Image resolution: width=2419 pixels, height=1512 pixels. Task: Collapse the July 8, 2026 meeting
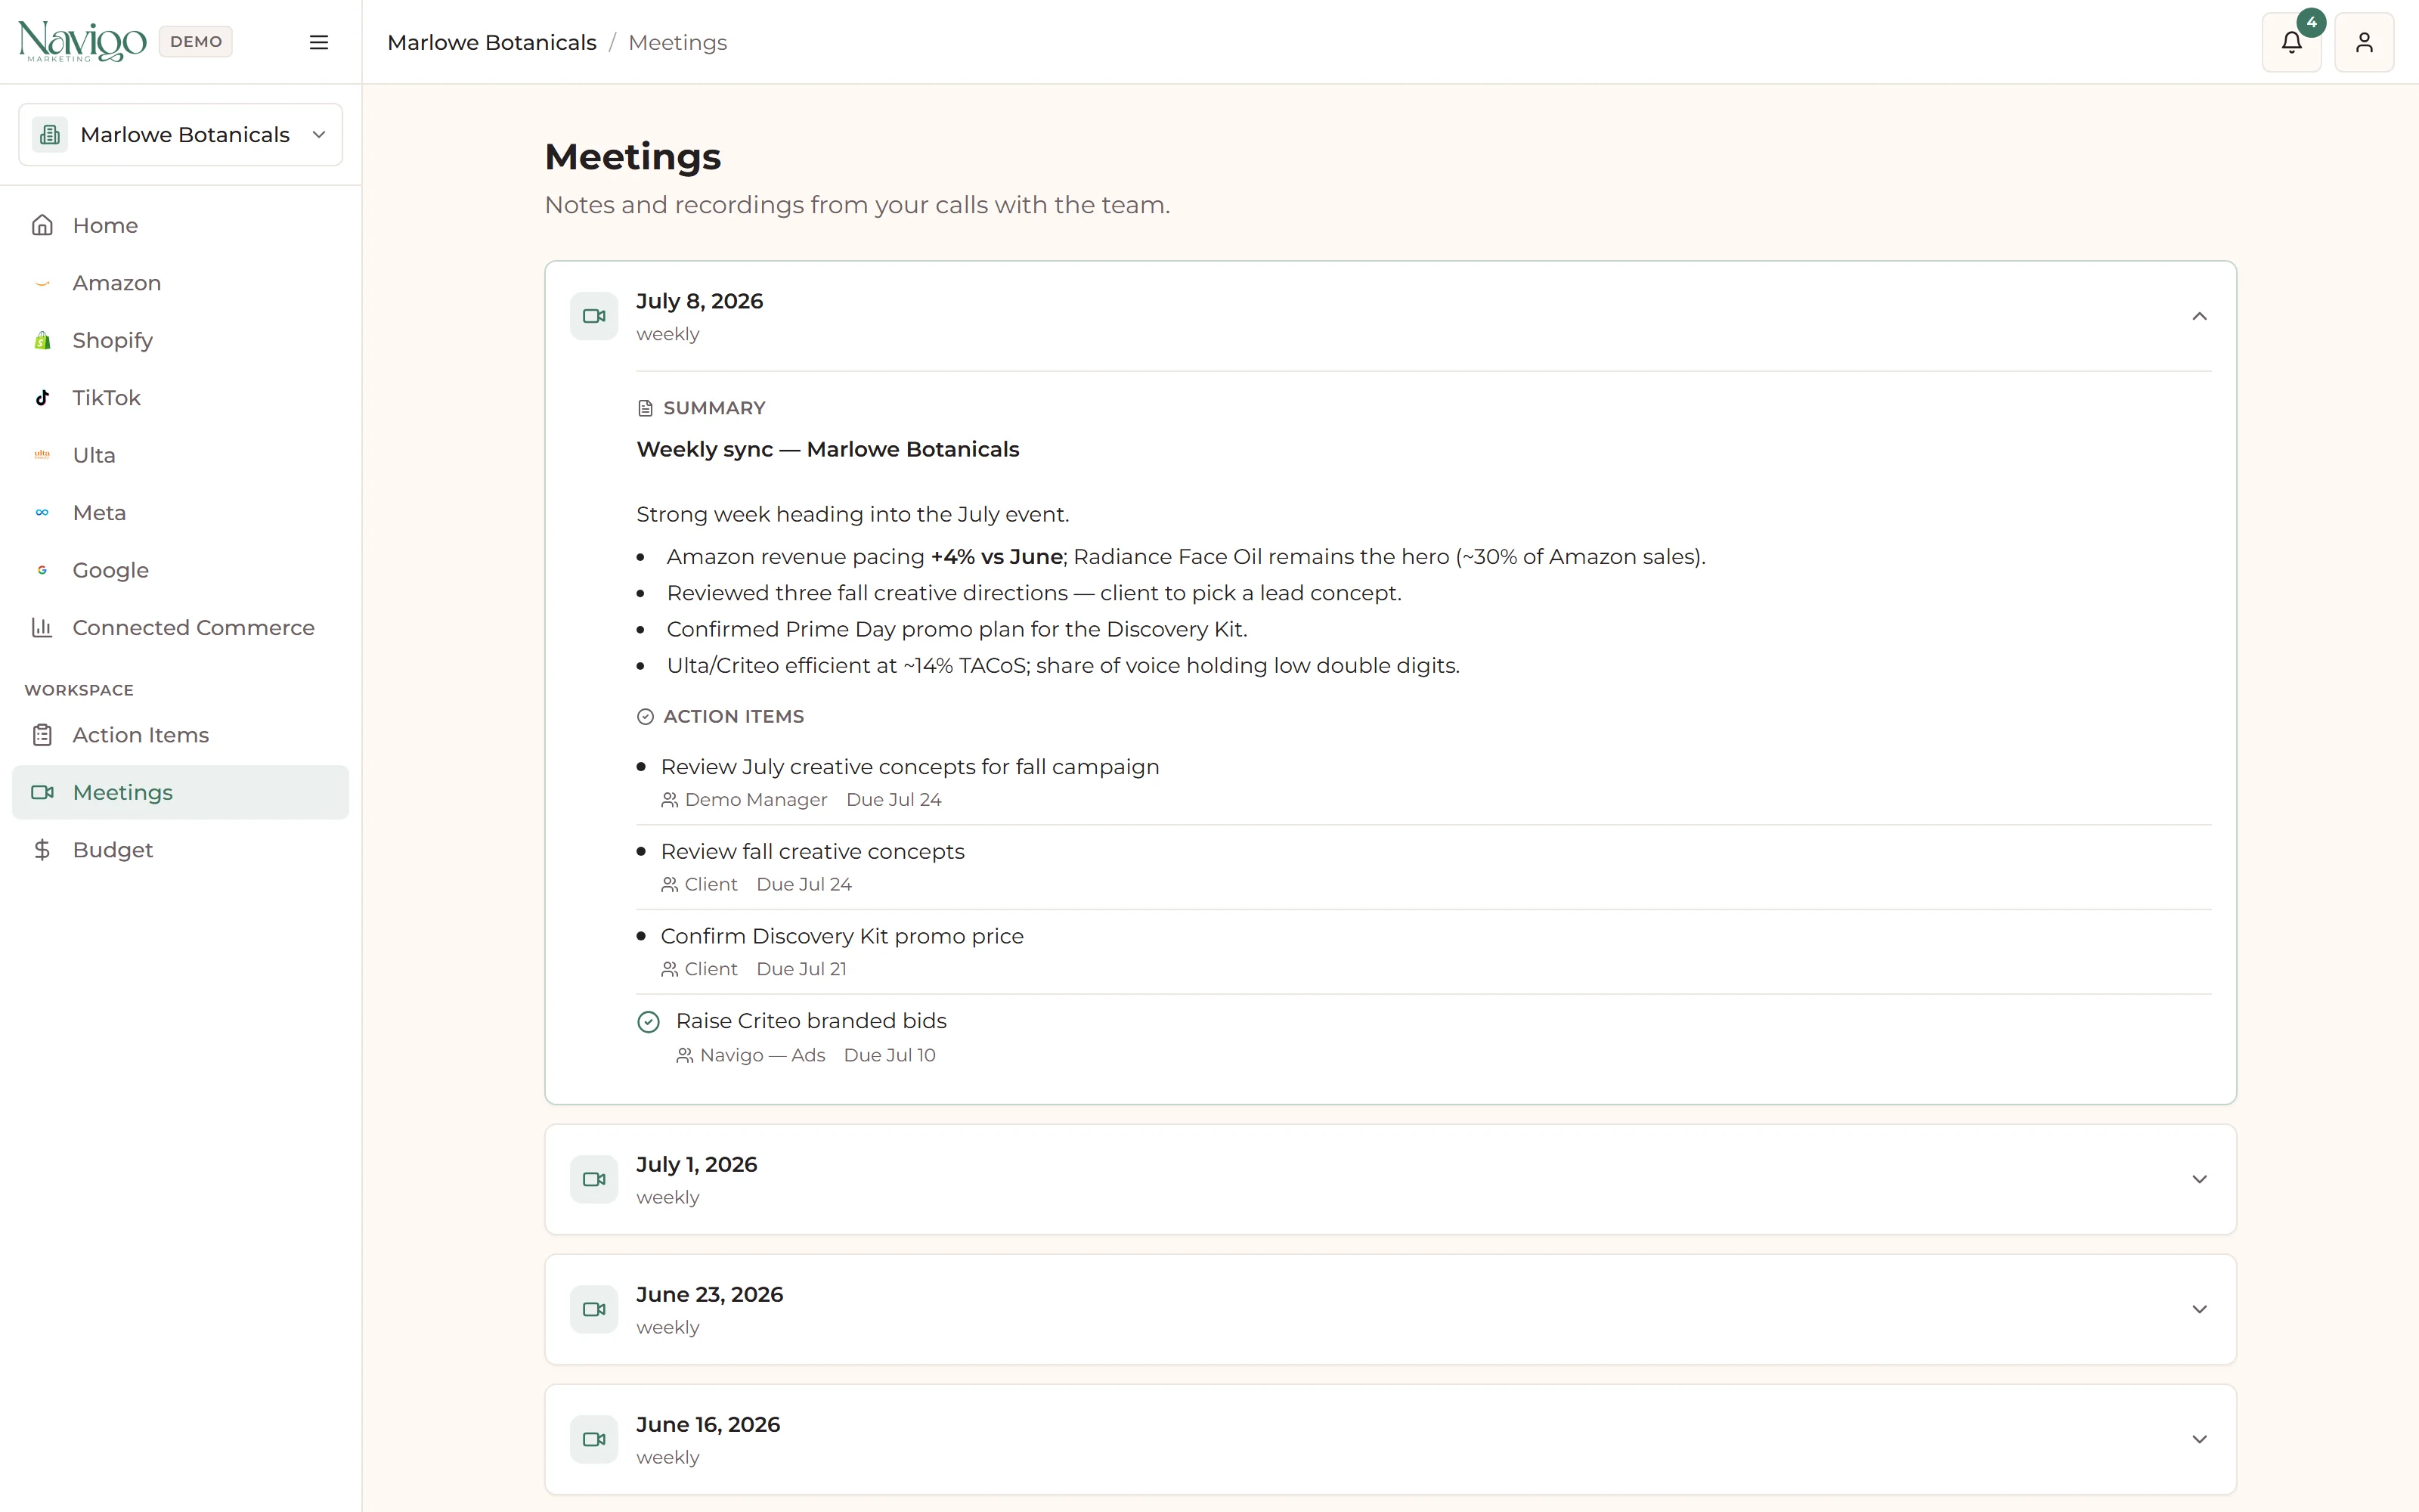point(2199,316)
